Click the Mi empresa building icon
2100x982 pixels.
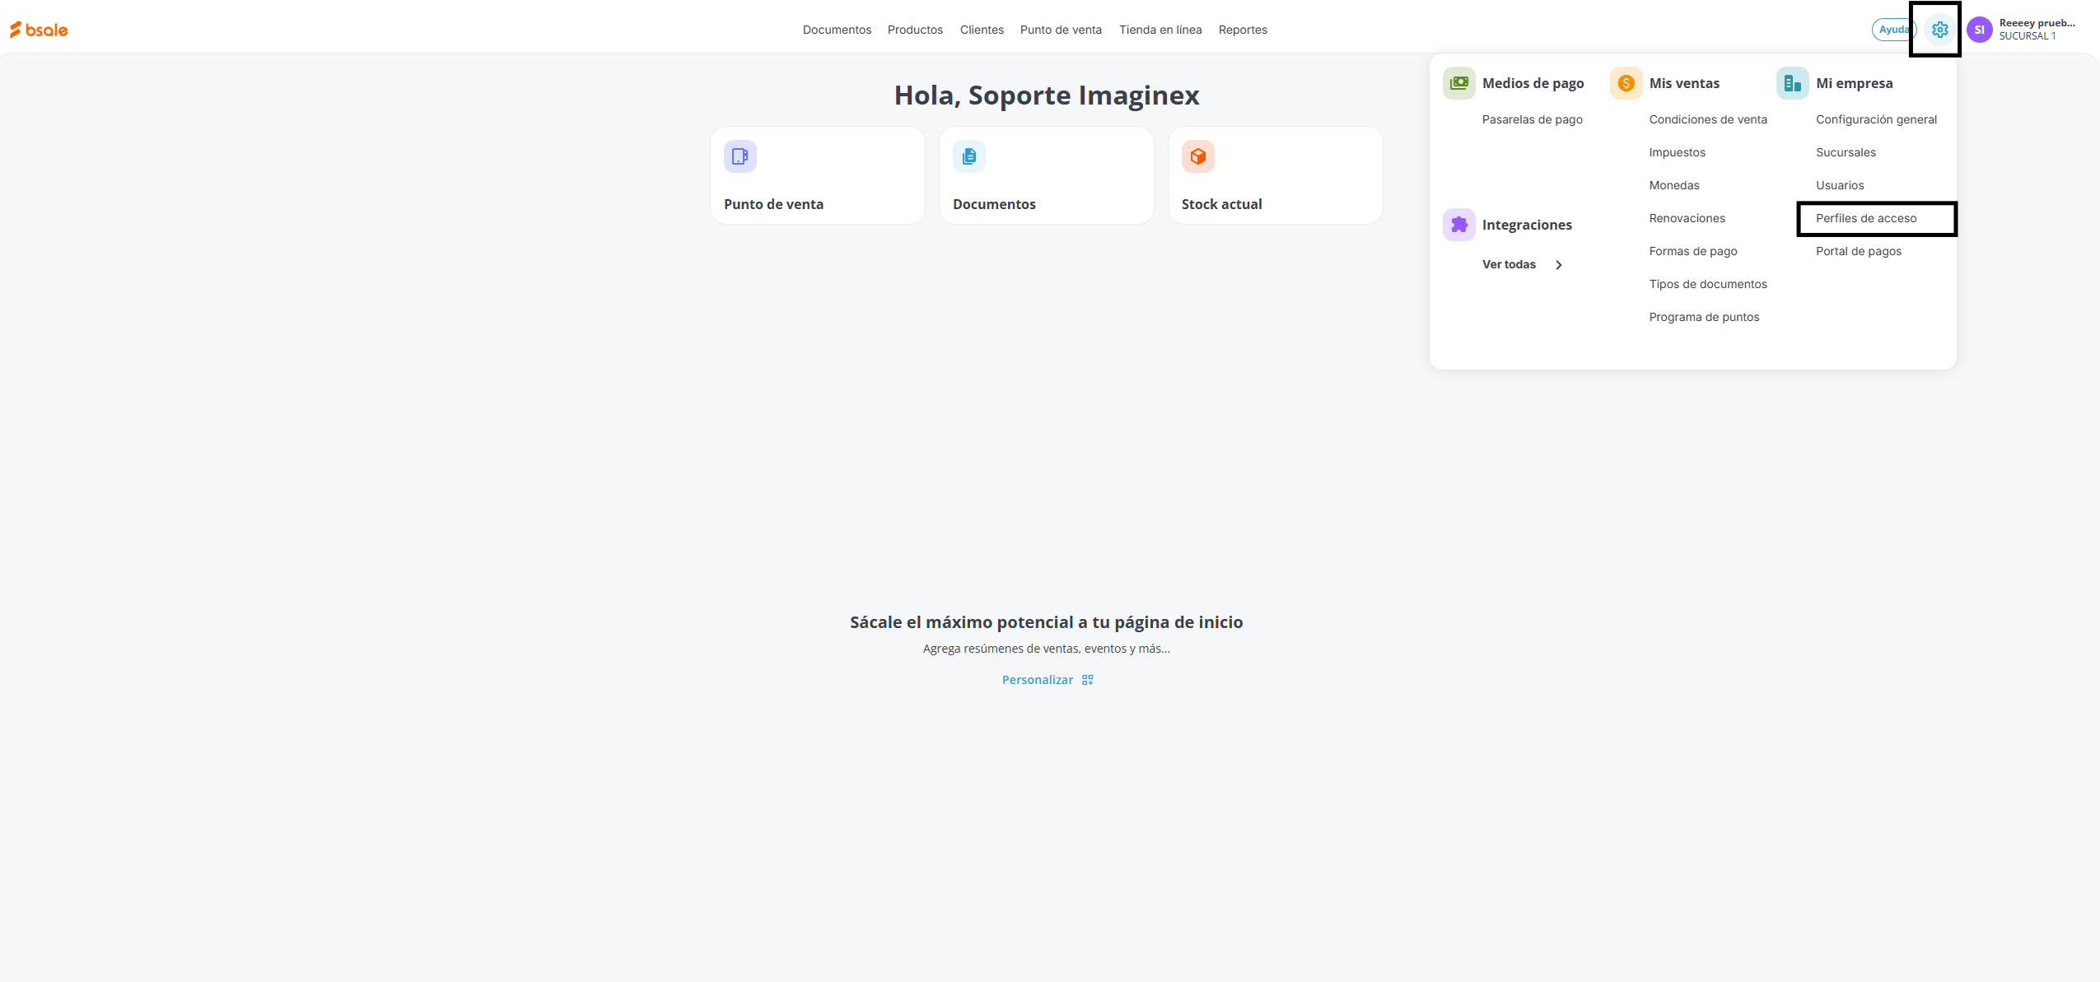[x=1792, y=83]
